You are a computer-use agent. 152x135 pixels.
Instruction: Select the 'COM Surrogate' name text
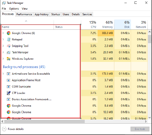(x=21, y=87)
